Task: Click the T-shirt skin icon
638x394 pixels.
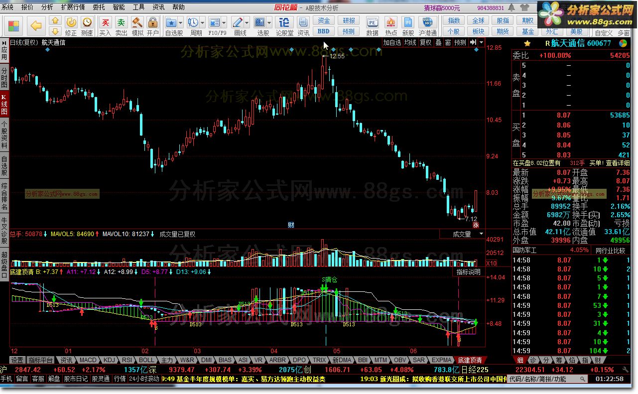Action: 524,7
